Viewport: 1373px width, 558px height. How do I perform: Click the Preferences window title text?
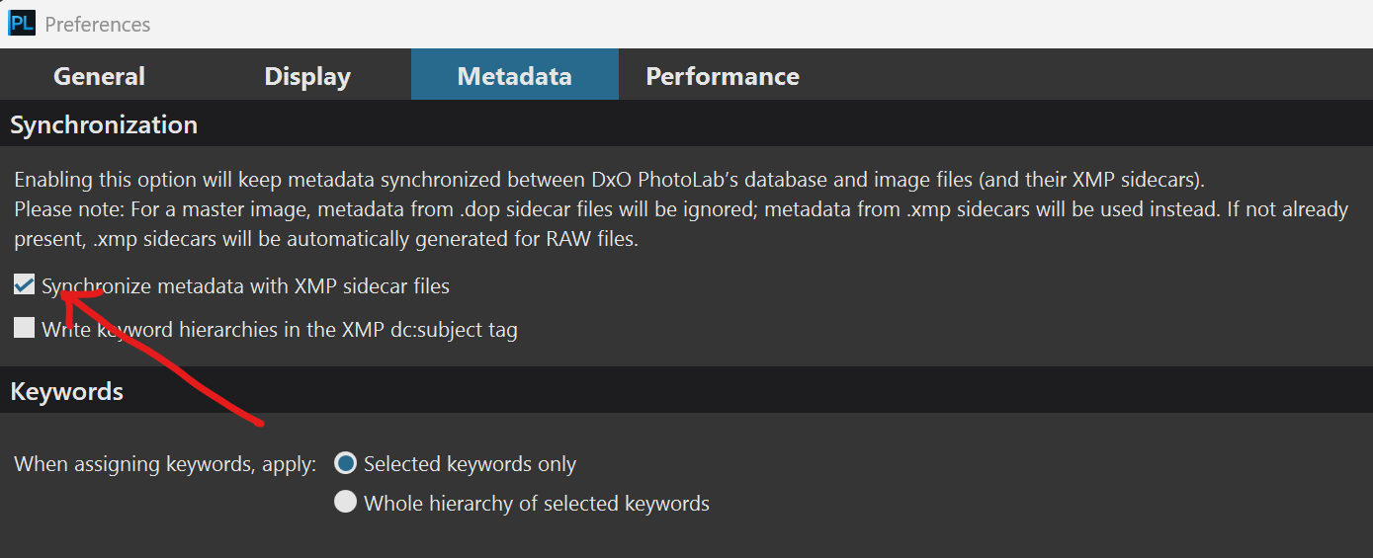[97, 24]
